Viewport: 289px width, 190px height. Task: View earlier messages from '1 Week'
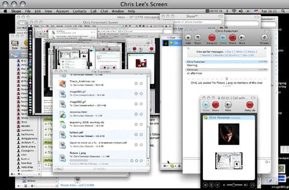coord(238,52)
